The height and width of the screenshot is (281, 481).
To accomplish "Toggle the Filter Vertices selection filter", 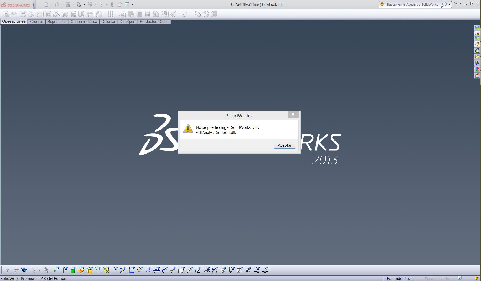I will pos(56,270).
